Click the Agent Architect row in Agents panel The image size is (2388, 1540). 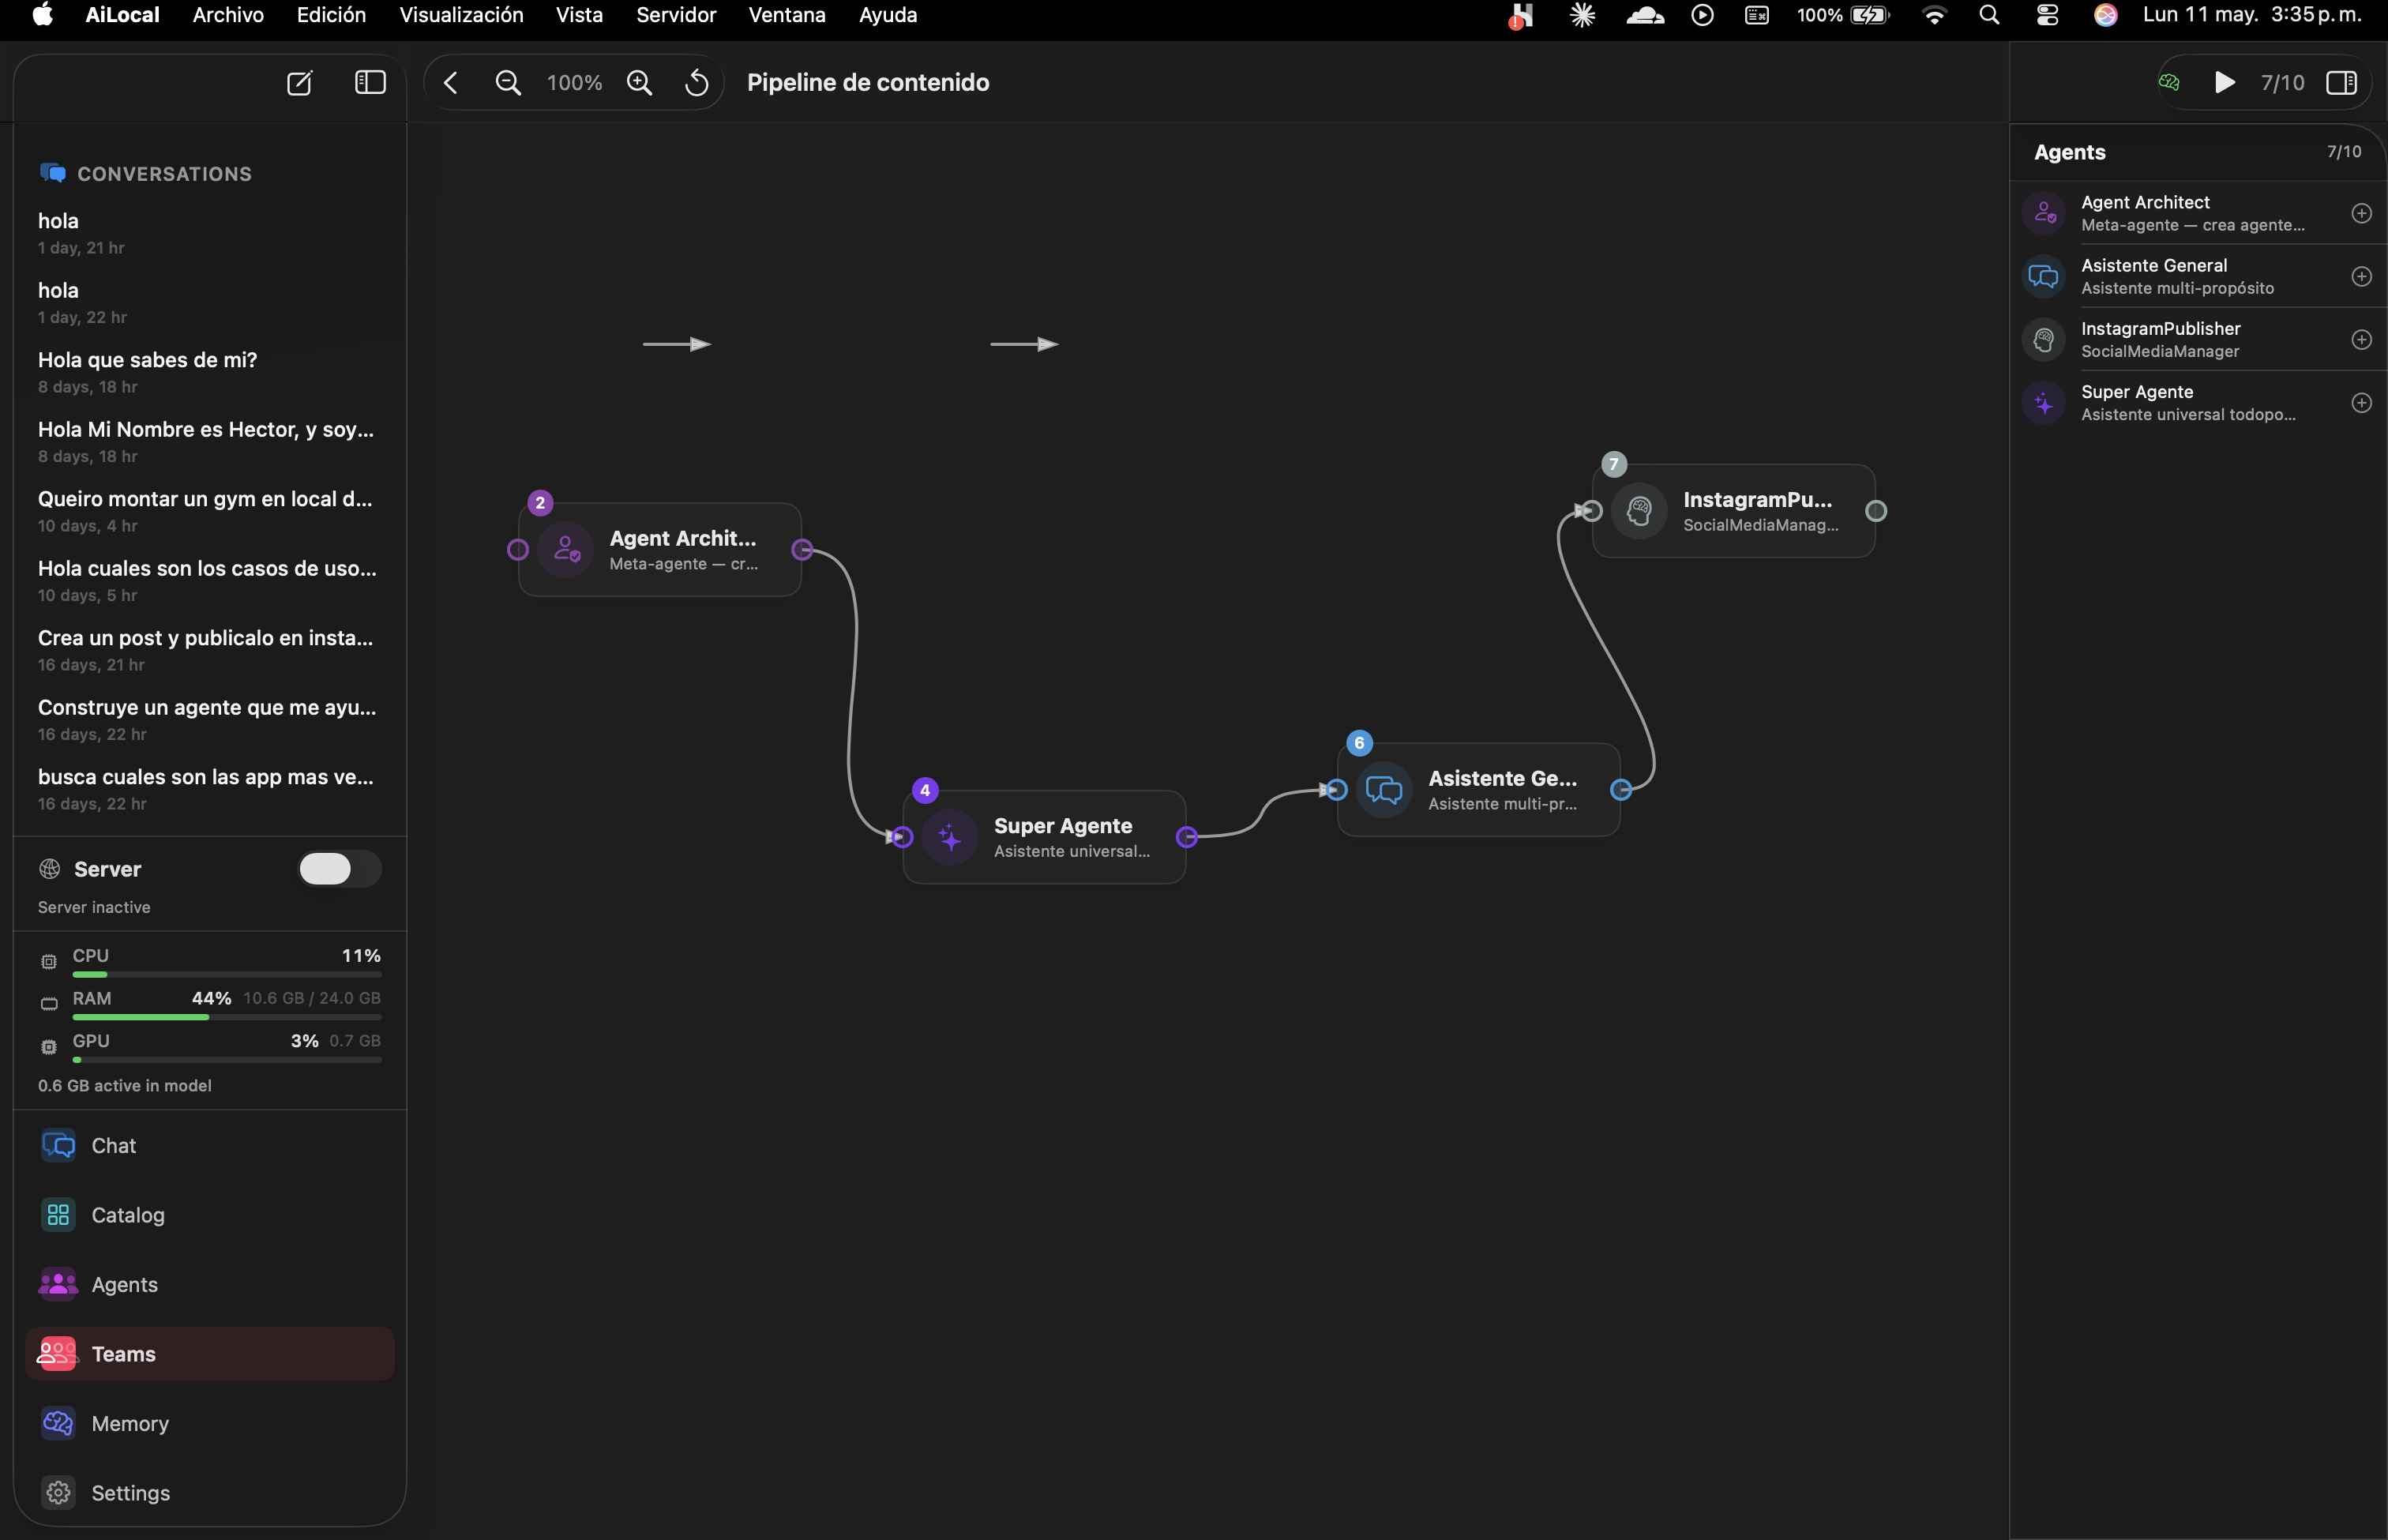coord(2198,213)
